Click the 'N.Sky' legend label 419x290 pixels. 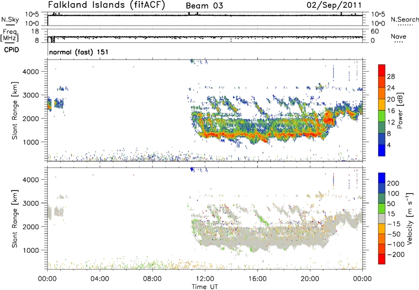(x=10, y=19)
